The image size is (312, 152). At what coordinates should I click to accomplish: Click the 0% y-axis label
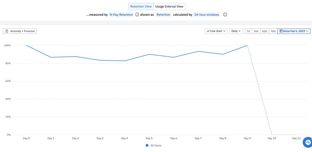click(9, 135)
